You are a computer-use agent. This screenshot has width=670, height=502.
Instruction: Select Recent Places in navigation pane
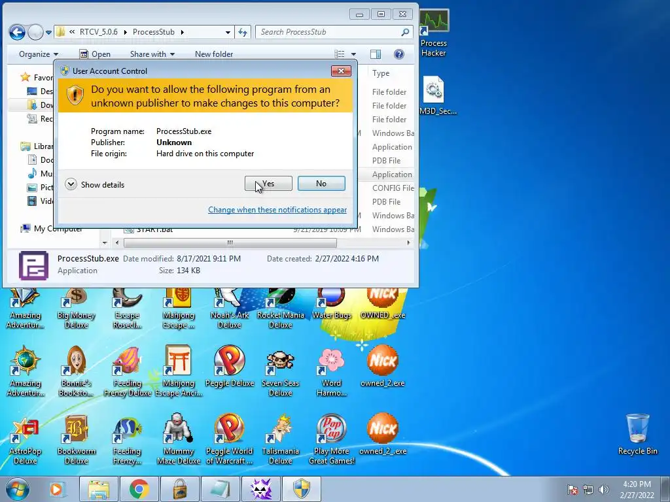pos(40,119)
